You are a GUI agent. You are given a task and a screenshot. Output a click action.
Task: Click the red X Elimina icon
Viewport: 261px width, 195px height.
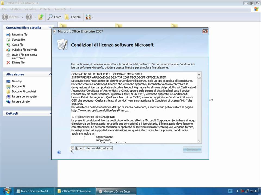(8, 63)
